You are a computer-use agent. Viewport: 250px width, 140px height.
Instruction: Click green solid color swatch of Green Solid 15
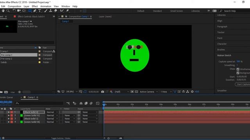click(x=21, y=115)
